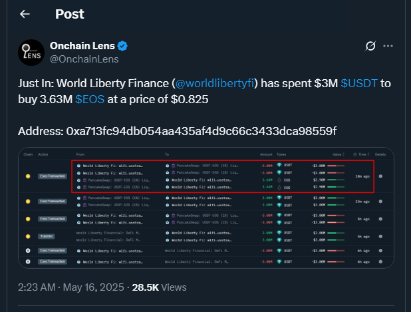The width and height of the screenshot is (411, 312).
Task: Go back using the left arrow
Action: point(25,14)
